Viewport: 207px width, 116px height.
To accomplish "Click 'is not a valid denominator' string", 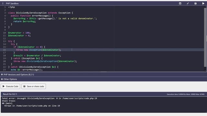I will click(x=75, y=19).
